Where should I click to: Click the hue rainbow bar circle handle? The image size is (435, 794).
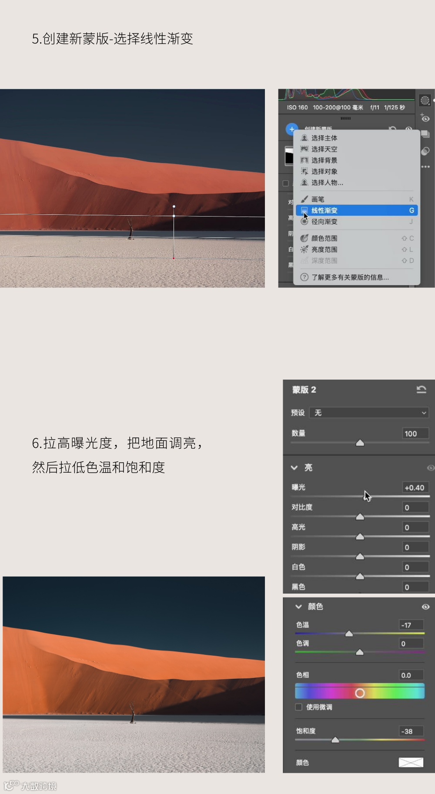(360, 693)
